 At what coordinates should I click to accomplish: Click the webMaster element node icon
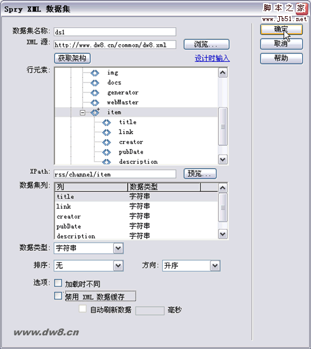click(x=95, y=102)
